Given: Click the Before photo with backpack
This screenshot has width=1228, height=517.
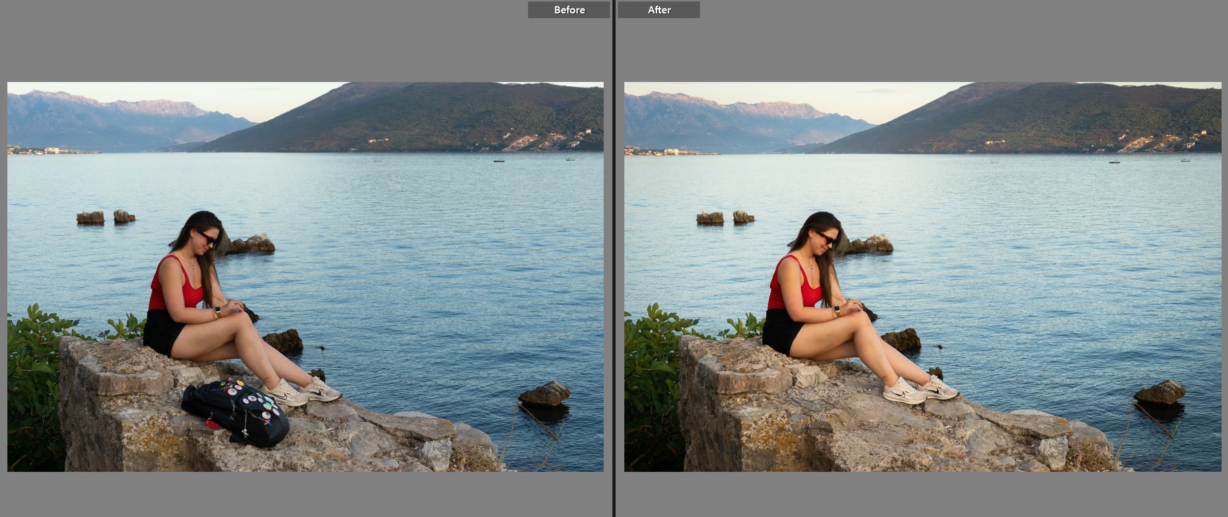Looking at the screenshot, I should click(306, 277).
